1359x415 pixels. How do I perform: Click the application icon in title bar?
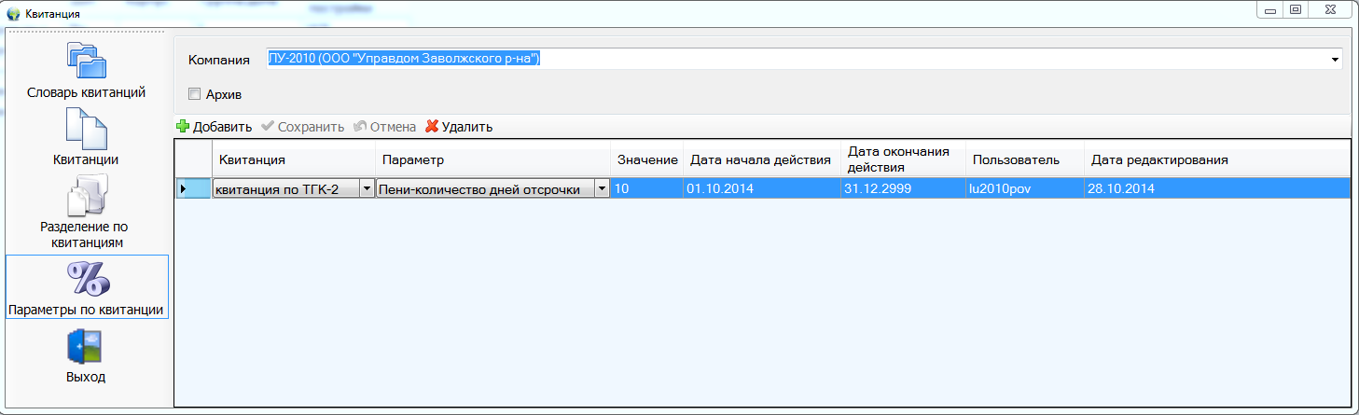tap(13, 14)
